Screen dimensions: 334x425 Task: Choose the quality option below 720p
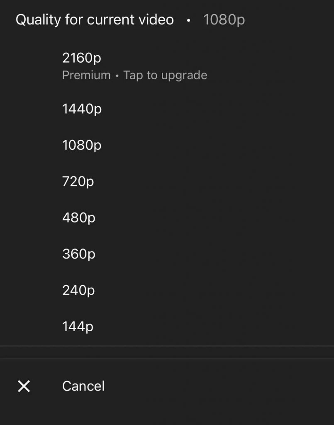point(79,217)
